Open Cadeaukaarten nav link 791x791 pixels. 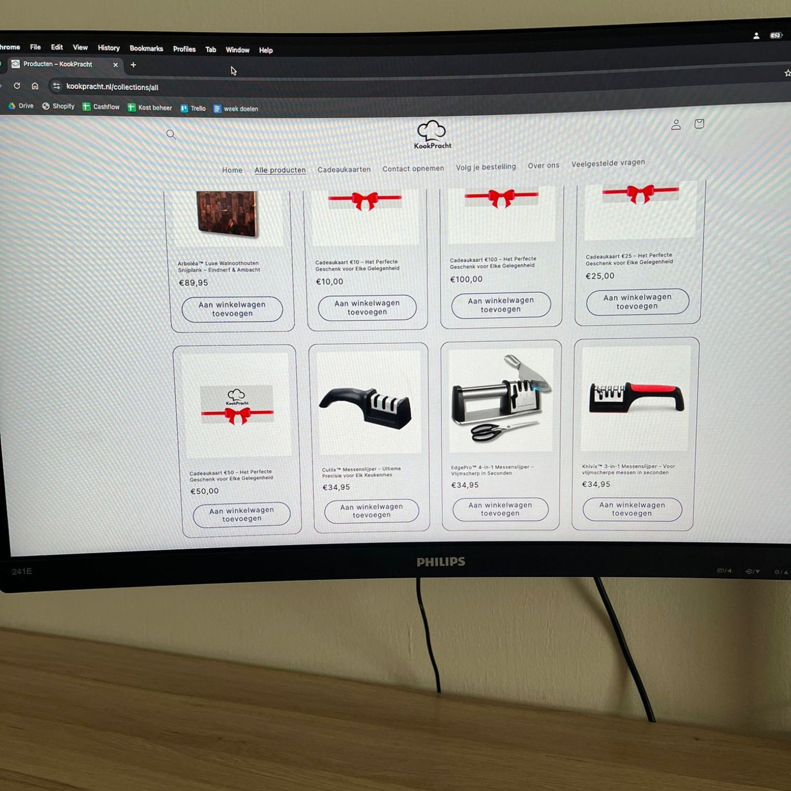pos(344,169)
